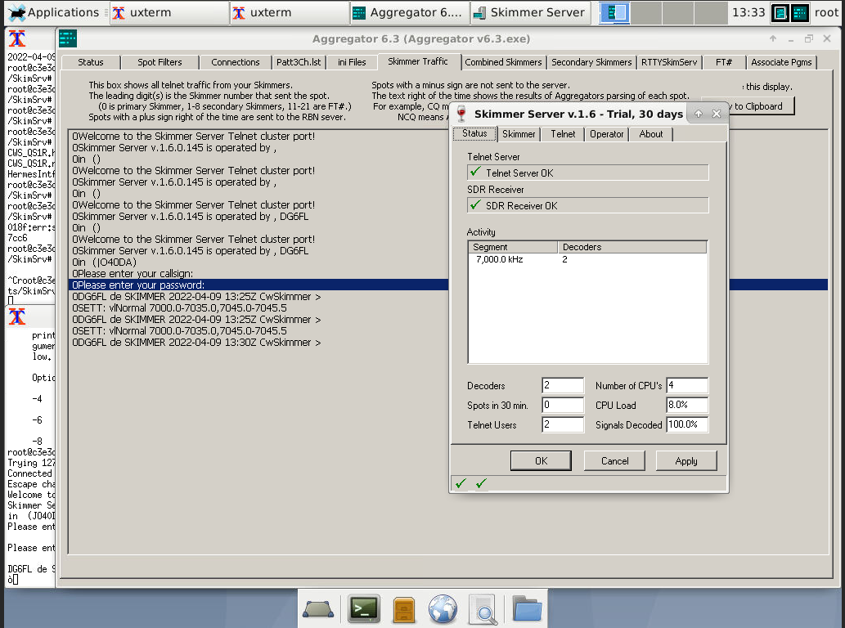Confirm with the OK button
Image resolution: width=845 pixels, height=628 pixels.
541,461
